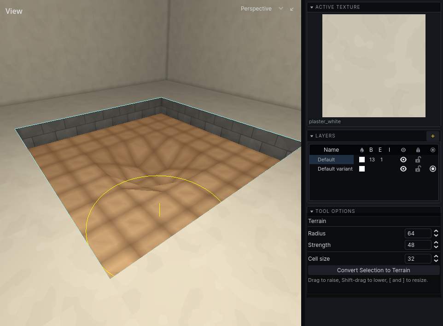Image resolution: width=443 pixels, height=326 pixels.
Task: Click the brush count 13 on Default
Action: click(372, 160)
